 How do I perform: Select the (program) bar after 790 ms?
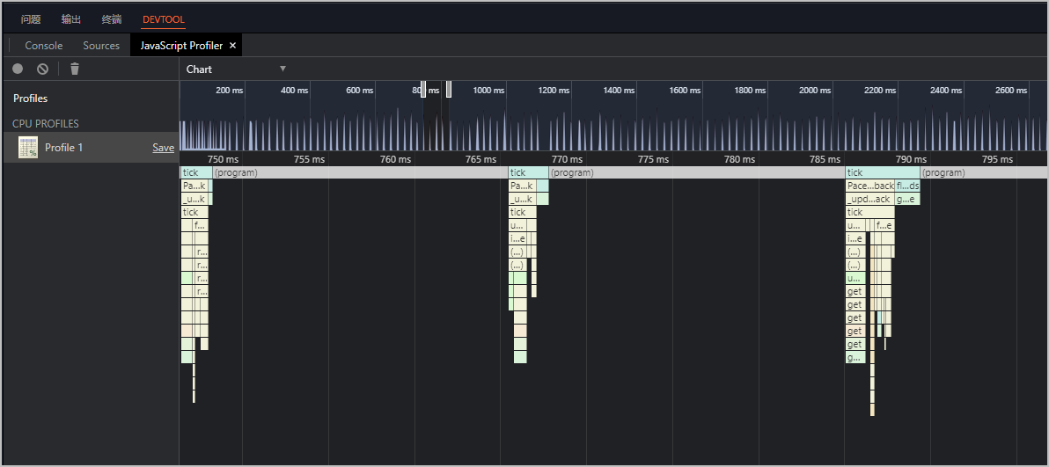[x=985, y=172]
